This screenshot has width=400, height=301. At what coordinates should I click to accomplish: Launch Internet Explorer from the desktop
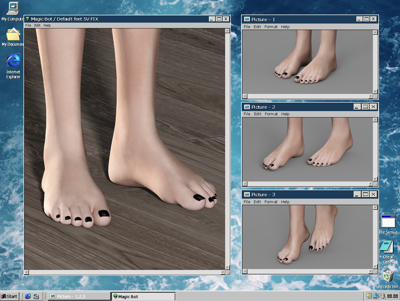[x=13, y=61]
